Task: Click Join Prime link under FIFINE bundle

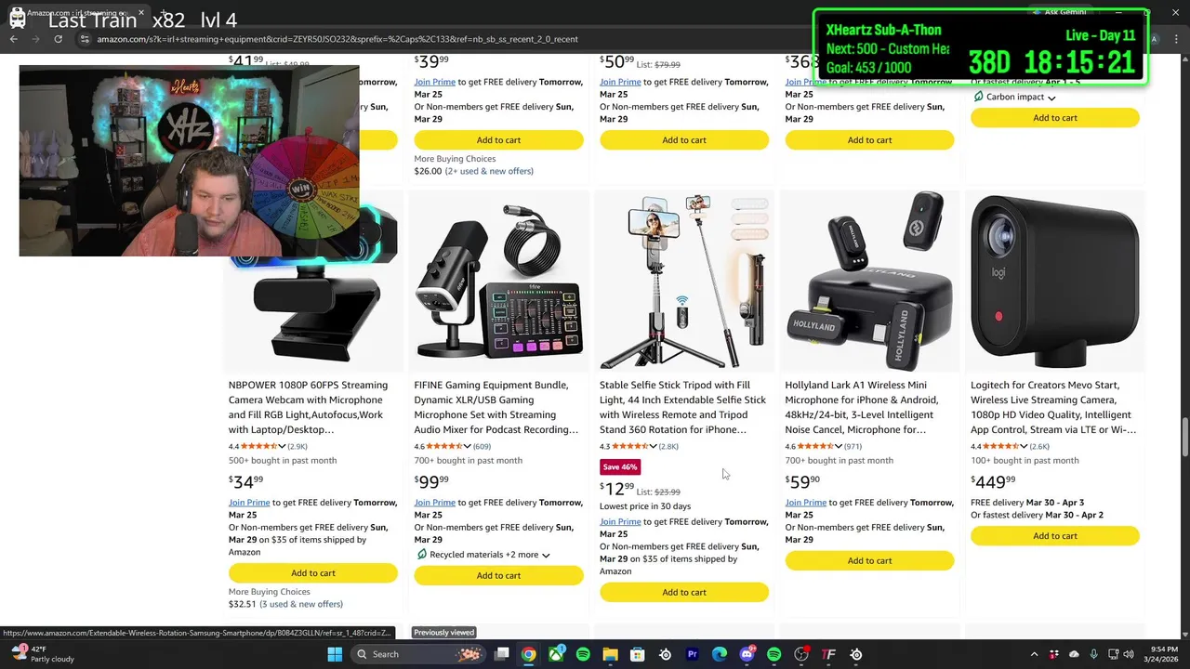Action: [x=435, y=503]
